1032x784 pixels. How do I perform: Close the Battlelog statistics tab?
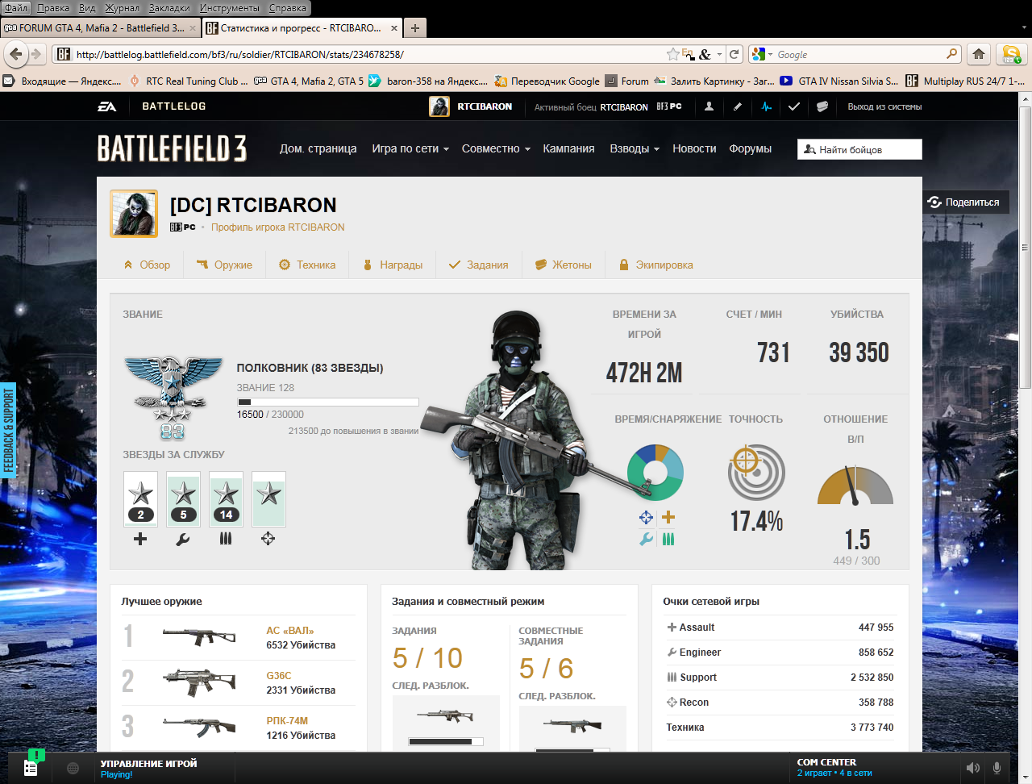(x=394, y=28)
